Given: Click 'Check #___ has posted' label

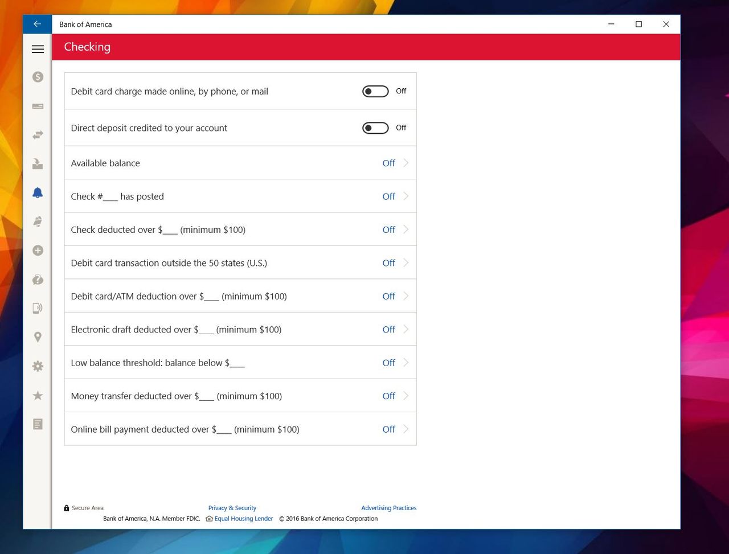Looking at the screenshot, I should coord(117,196).
